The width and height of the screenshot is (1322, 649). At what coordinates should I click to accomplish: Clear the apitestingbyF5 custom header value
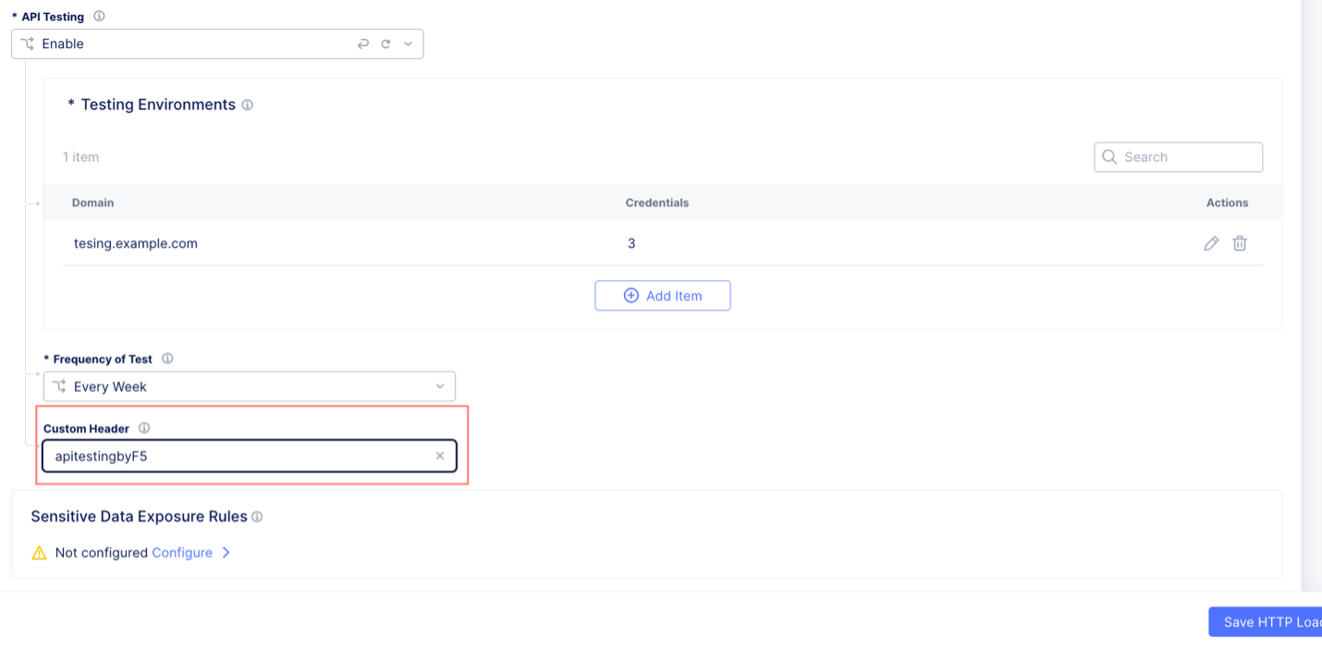tap(440, 455)
